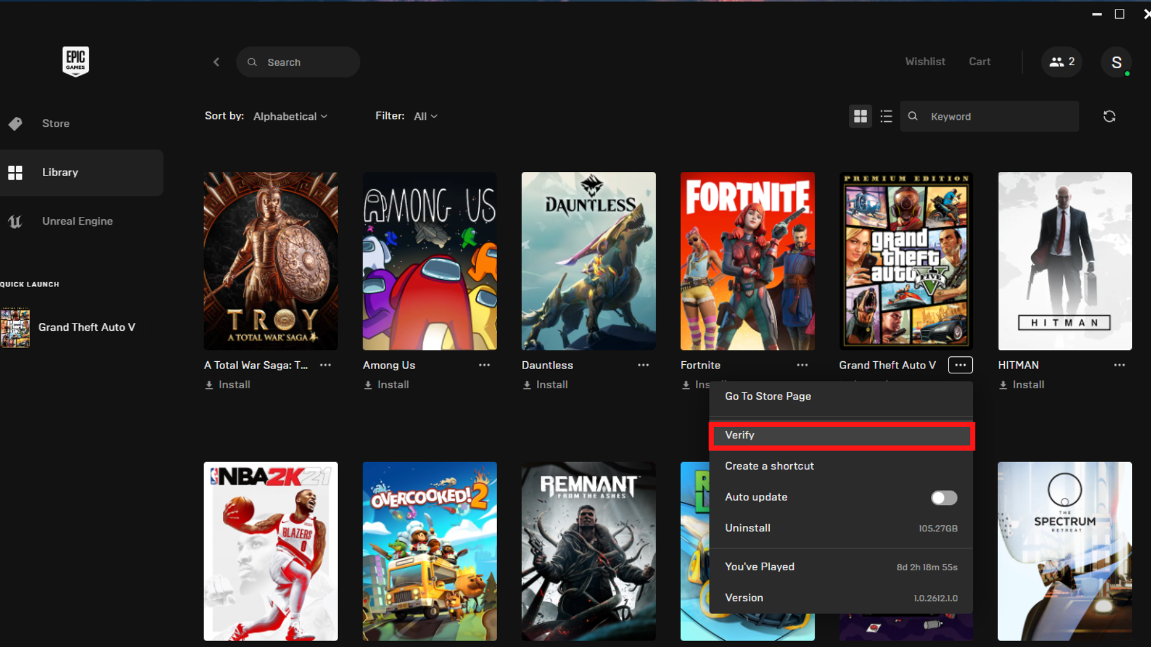Screen dimensions: 1151x647
Task: Close the Grand Theft Auto V options menu button
Action: tap(960, 365)
